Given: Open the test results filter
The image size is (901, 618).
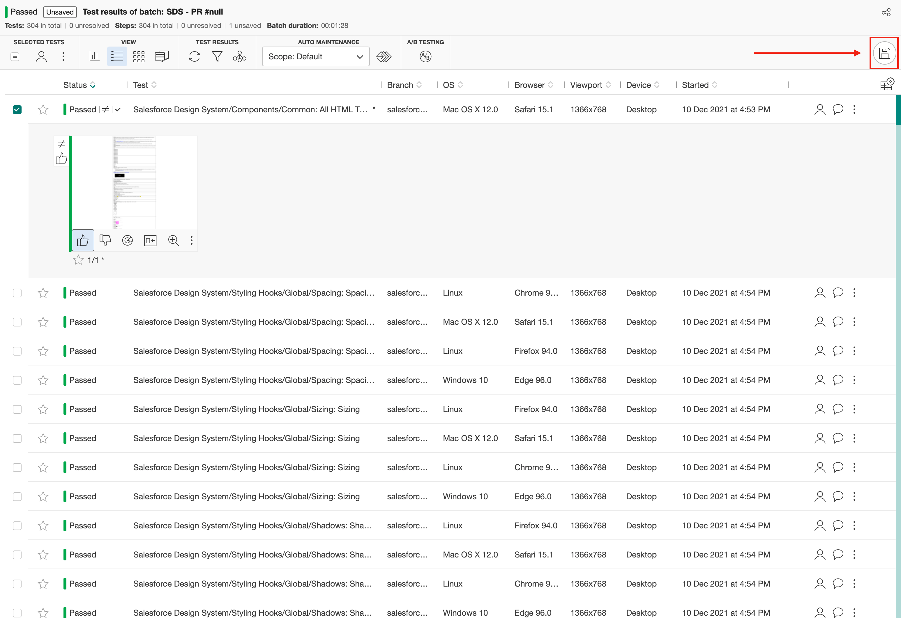Looking at the screenshot, I should pos(217,56).
